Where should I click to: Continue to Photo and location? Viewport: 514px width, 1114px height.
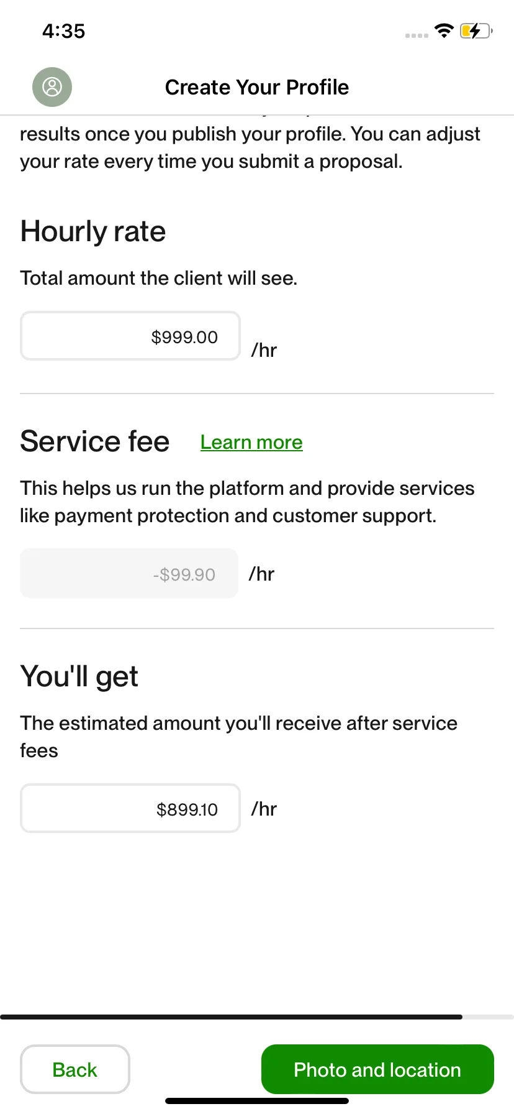(377, 1069)
